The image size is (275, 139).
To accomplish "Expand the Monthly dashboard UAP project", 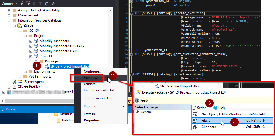I will [x=31, y=51].
